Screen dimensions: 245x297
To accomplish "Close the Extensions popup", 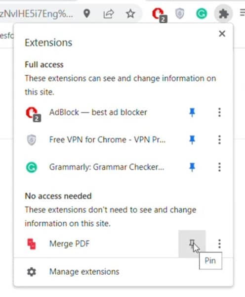I will coord(222,34).
